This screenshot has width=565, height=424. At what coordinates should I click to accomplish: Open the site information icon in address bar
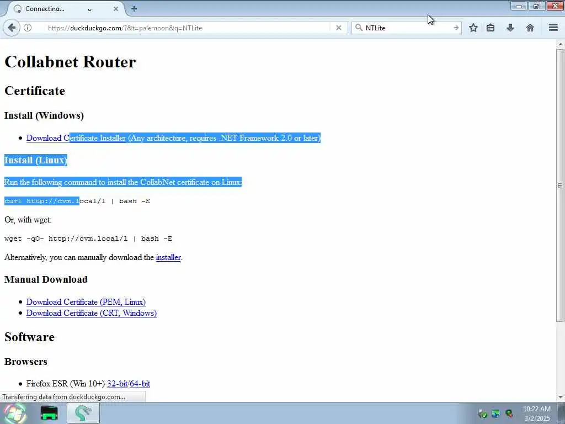[28, 28]
